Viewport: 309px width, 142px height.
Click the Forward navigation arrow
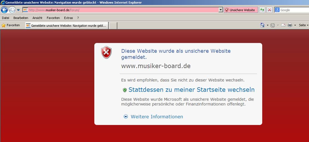click(x=12, y=10)
